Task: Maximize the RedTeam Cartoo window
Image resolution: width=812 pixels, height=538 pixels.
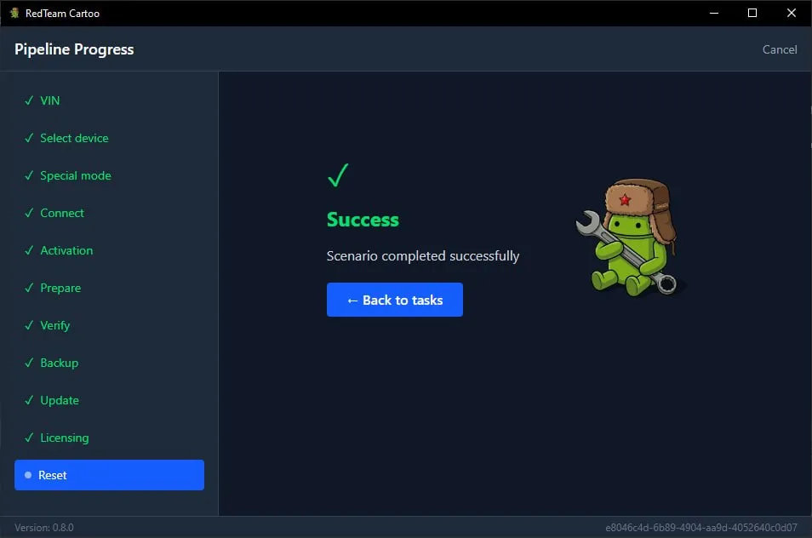Action: point(752,13)
